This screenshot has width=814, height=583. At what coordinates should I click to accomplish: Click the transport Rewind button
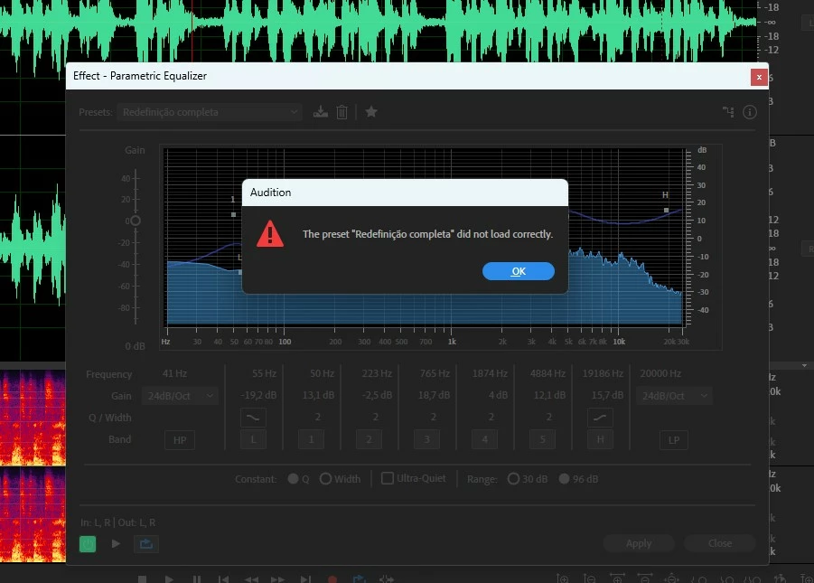[x=251, y=578]
